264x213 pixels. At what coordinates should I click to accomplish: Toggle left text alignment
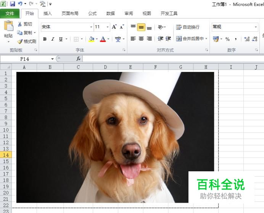click(133, 39)
